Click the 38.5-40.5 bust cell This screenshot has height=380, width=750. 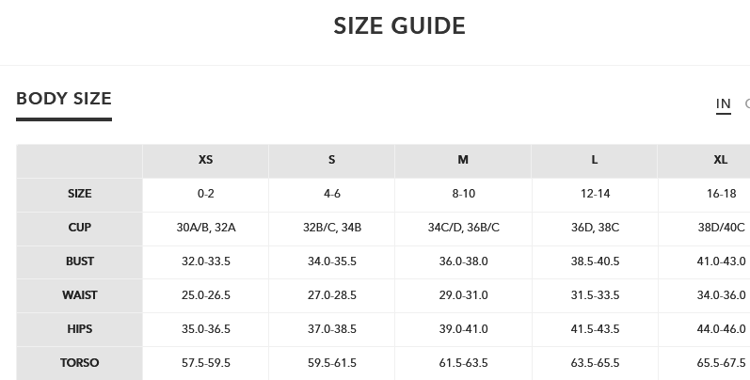pos(595,261)
